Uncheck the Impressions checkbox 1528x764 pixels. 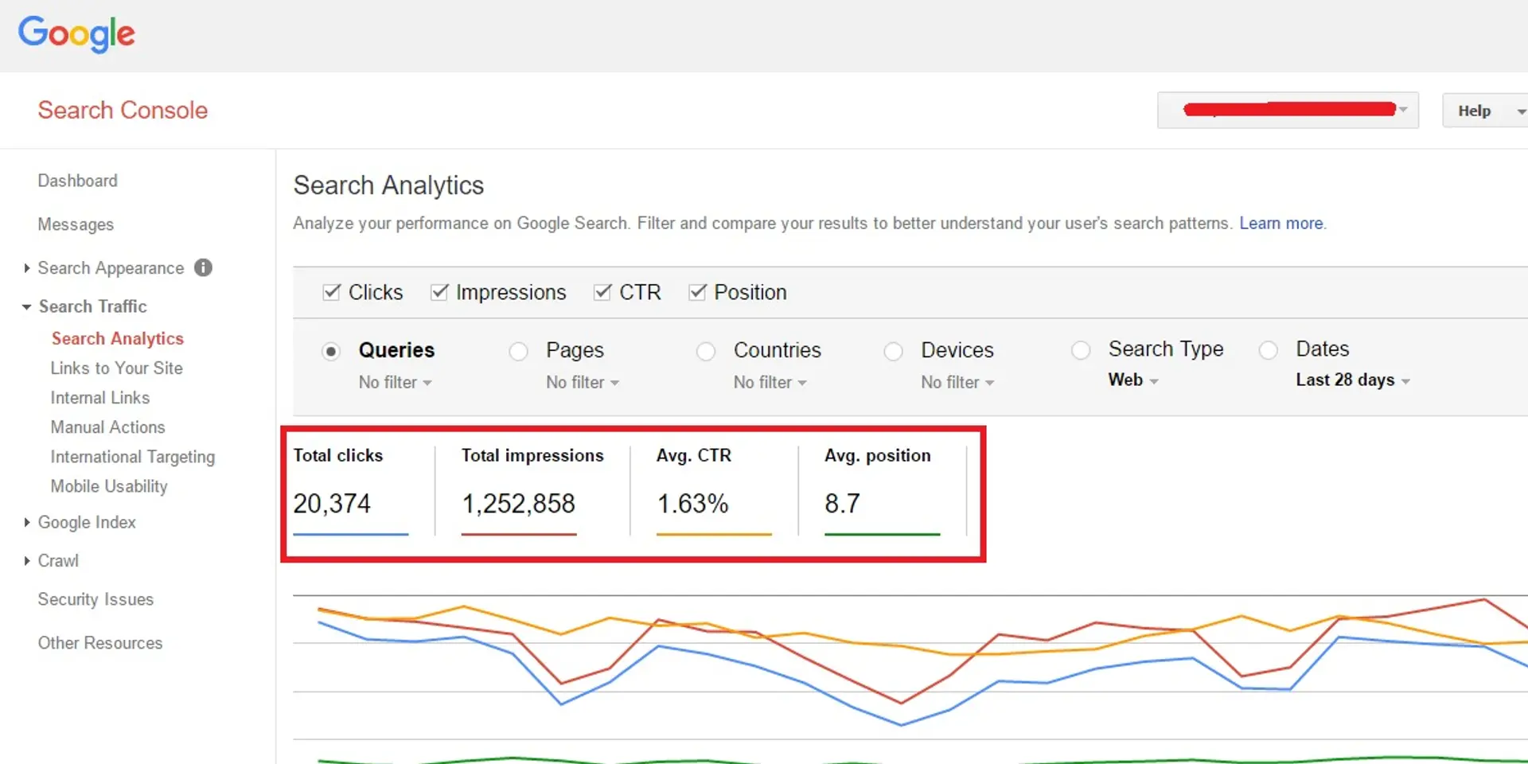[439, 292]
